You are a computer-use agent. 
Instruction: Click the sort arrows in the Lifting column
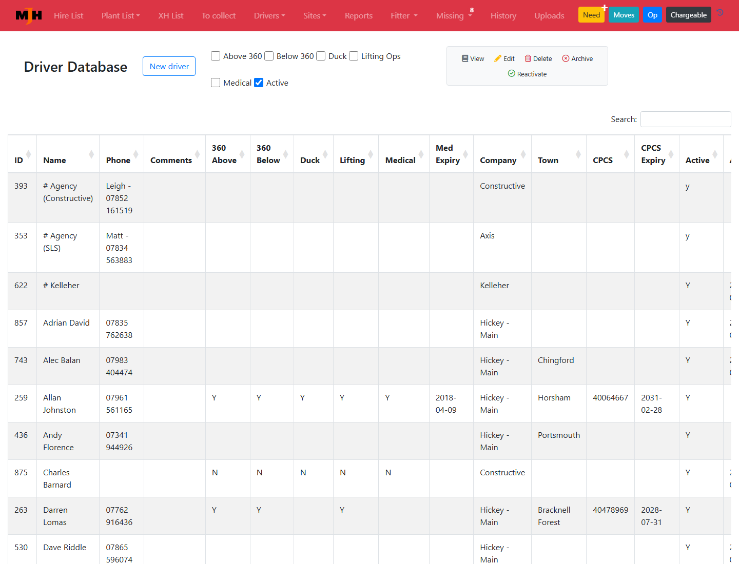(x=371, y=154)
